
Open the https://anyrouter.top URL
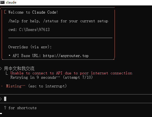click(x=66, y=56)
